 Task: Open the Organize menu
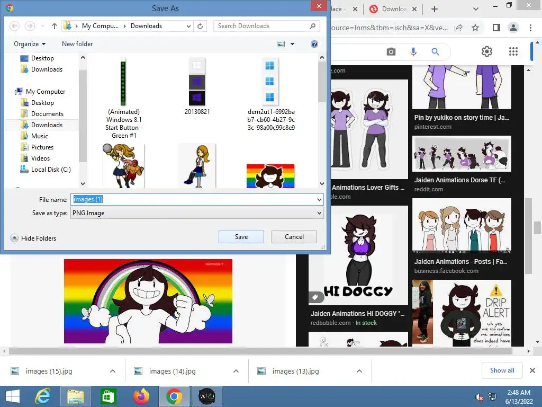[x=30, y=44]
